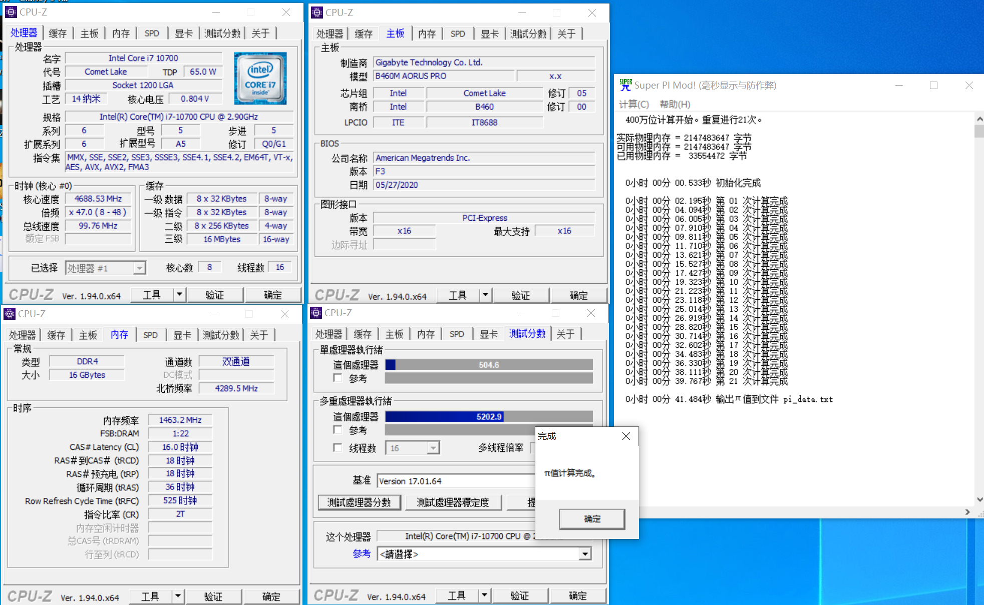This screenshot has width=984, height=605.
Task: Open 工具 dropdown arrow in motherboard window
Action: tap(485, 295)
